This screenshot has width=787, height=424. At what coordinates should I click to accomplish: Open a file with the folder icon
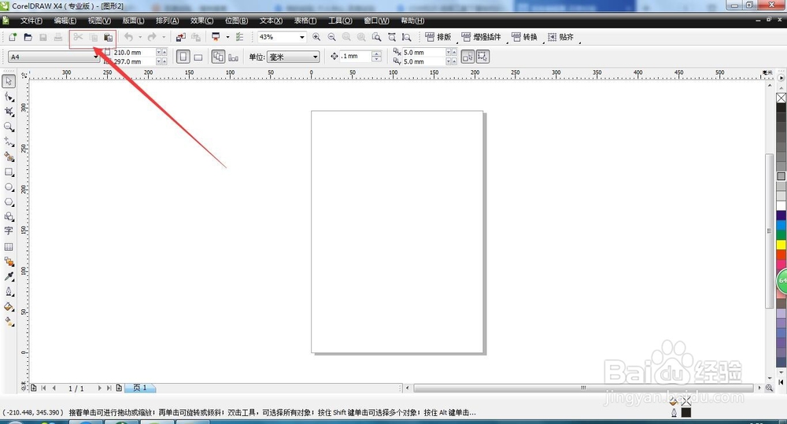[x=28, y=37]
